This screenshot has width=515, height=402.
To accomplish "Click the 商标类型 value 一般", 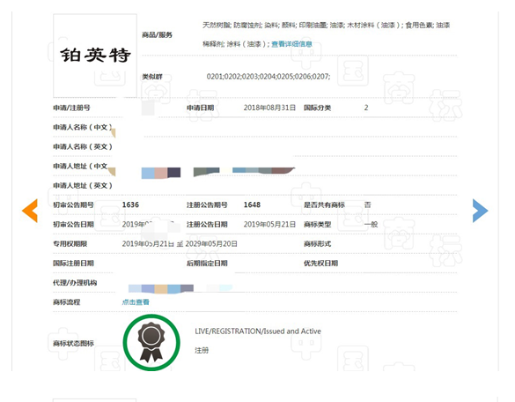I will click(x=372, y=224).
